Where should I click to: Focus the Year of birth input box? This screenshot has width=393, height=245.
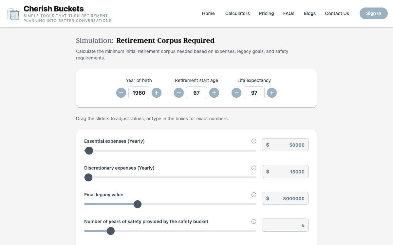pos(139,93)
